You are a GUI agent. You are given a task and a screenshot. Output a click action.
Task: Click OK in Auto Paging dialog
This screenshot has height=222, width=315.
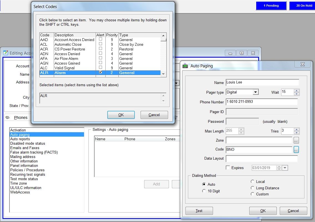click(x=263, y=211)
